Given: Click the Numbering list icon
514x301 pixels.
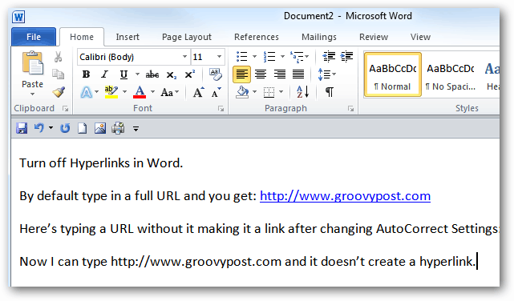Looking at the screenshot, I should point(269,57).
